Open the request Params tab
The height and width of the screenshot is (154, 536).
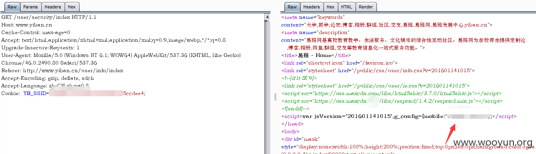point(31,7)
